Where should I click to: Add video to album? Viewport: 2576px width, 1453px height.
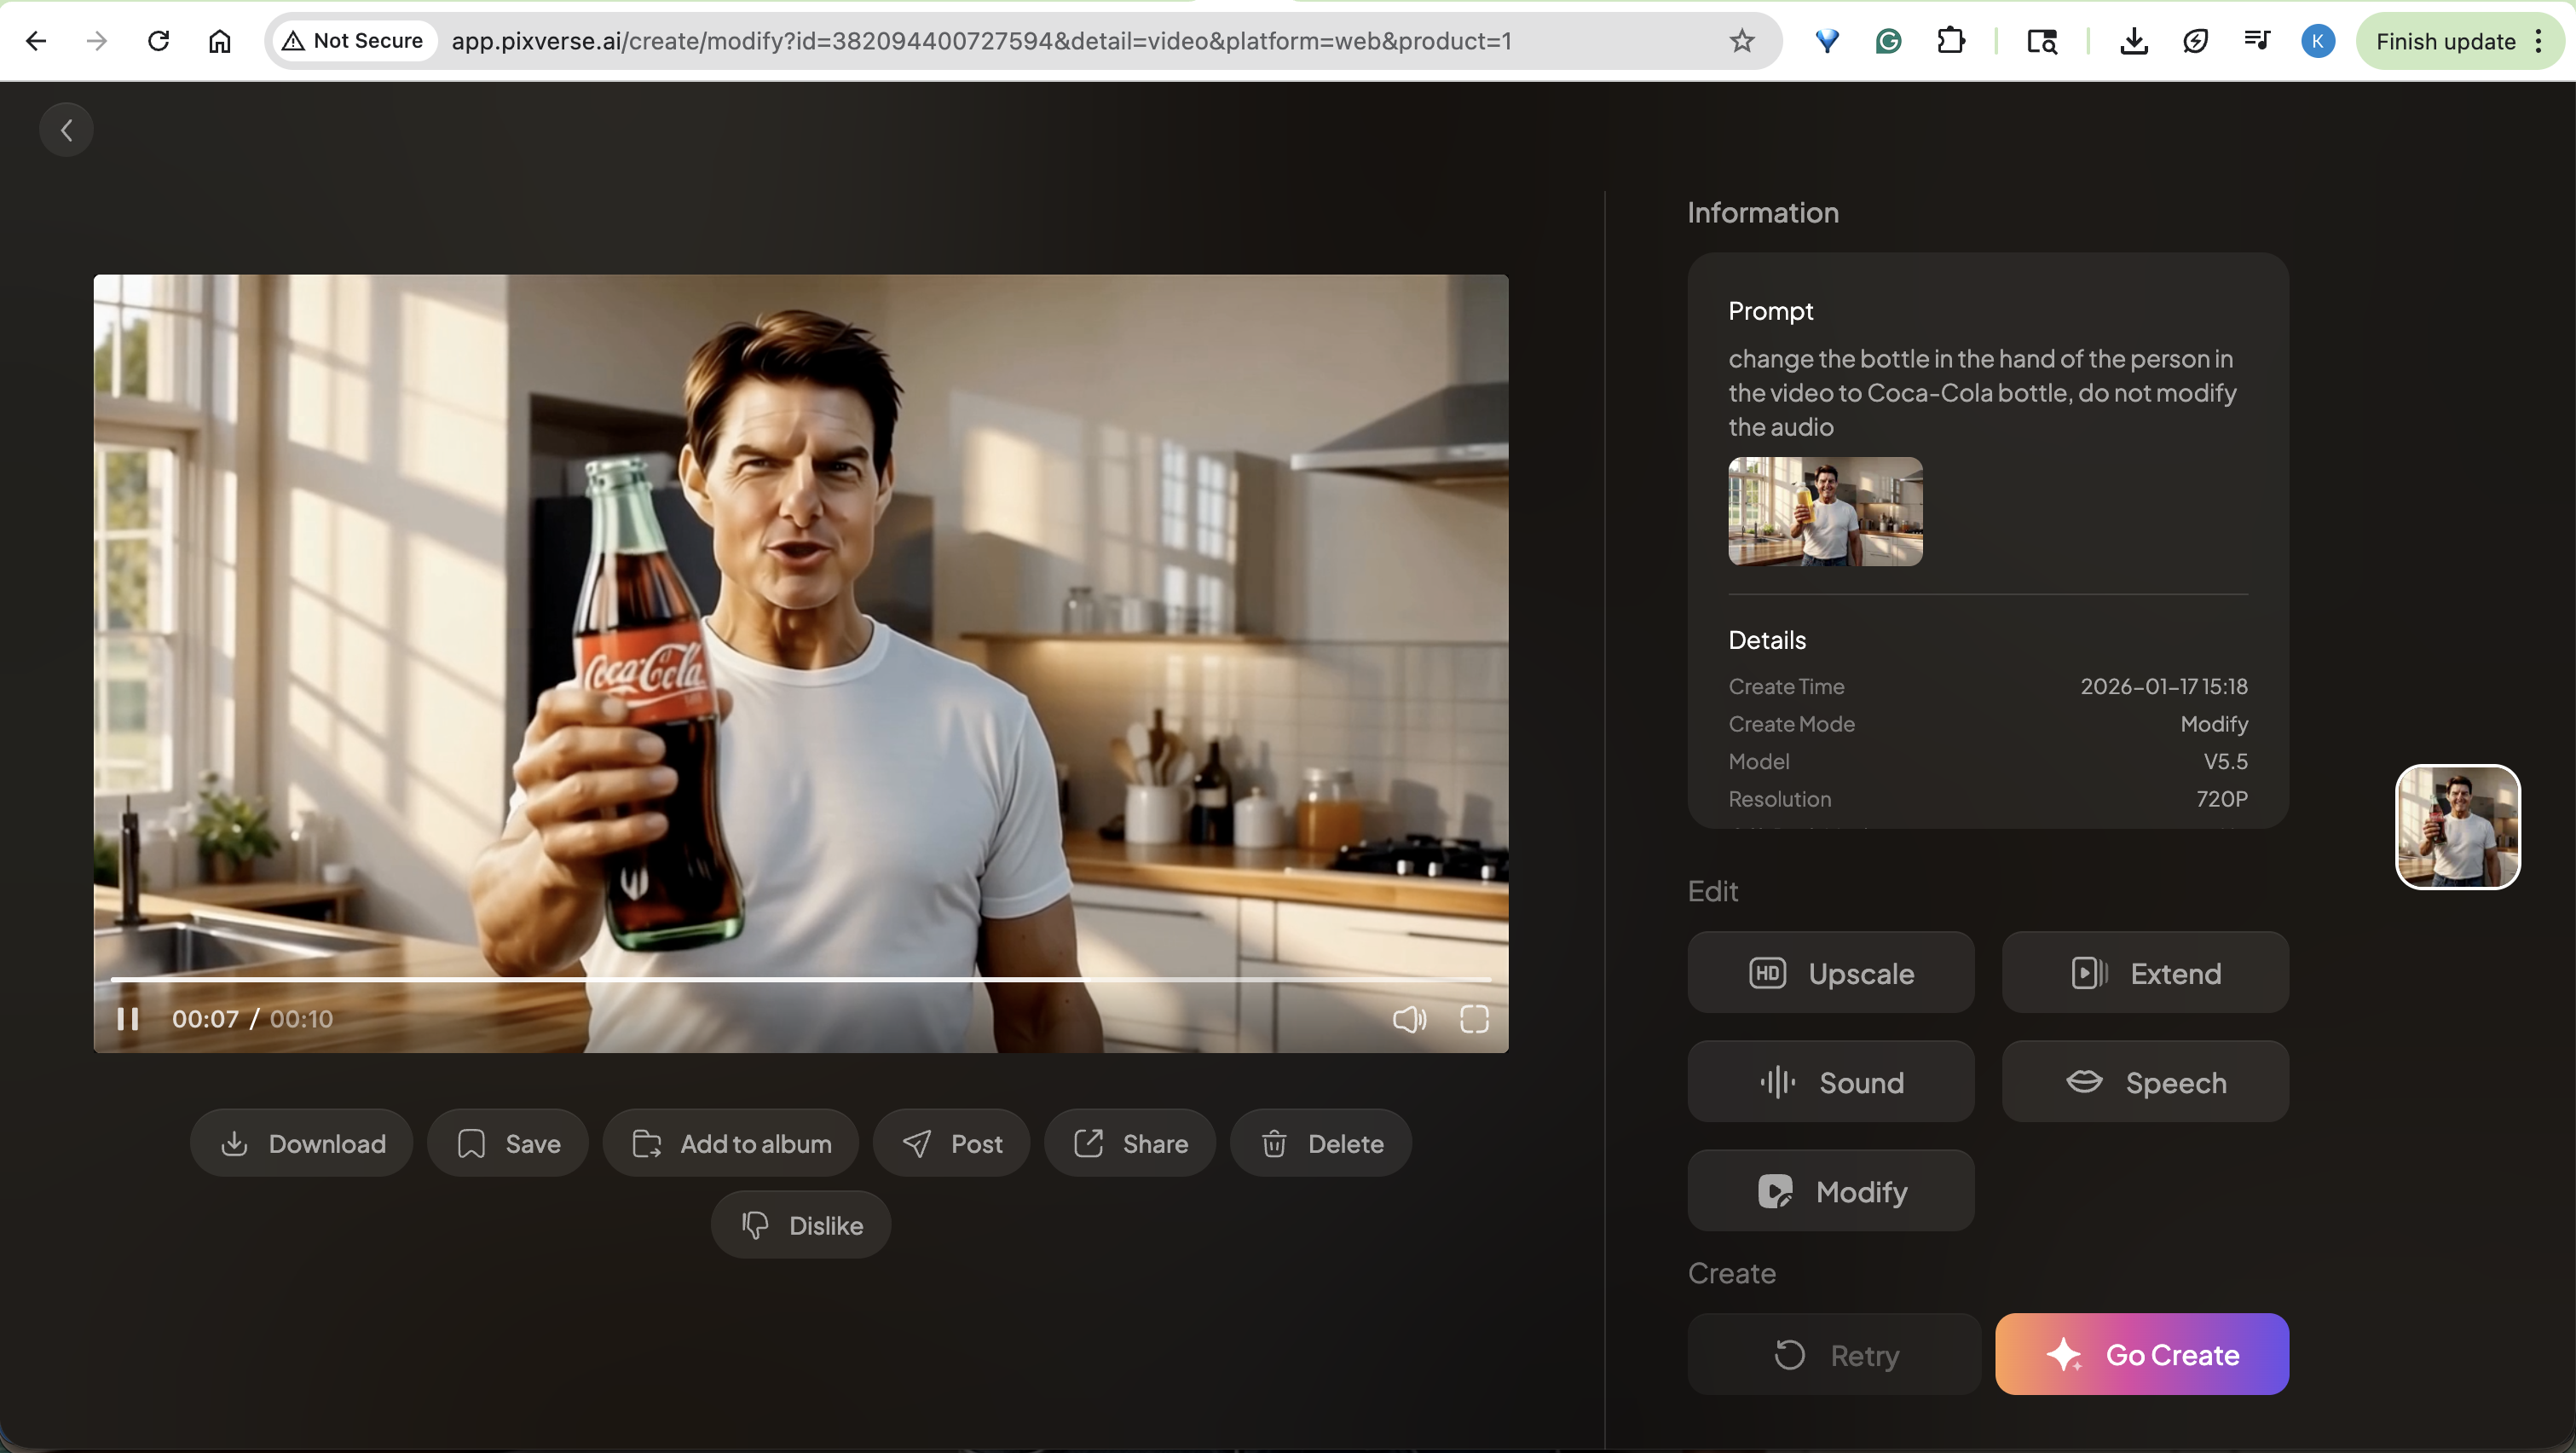[x=731, y=1143]
